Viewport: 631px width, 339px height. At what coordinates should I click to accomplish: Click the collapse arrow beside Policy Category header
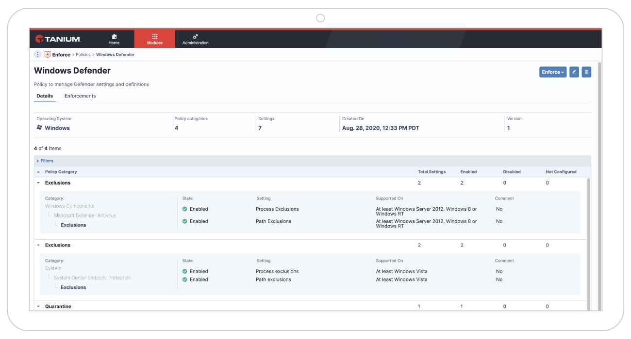click(x=38, y=172)
